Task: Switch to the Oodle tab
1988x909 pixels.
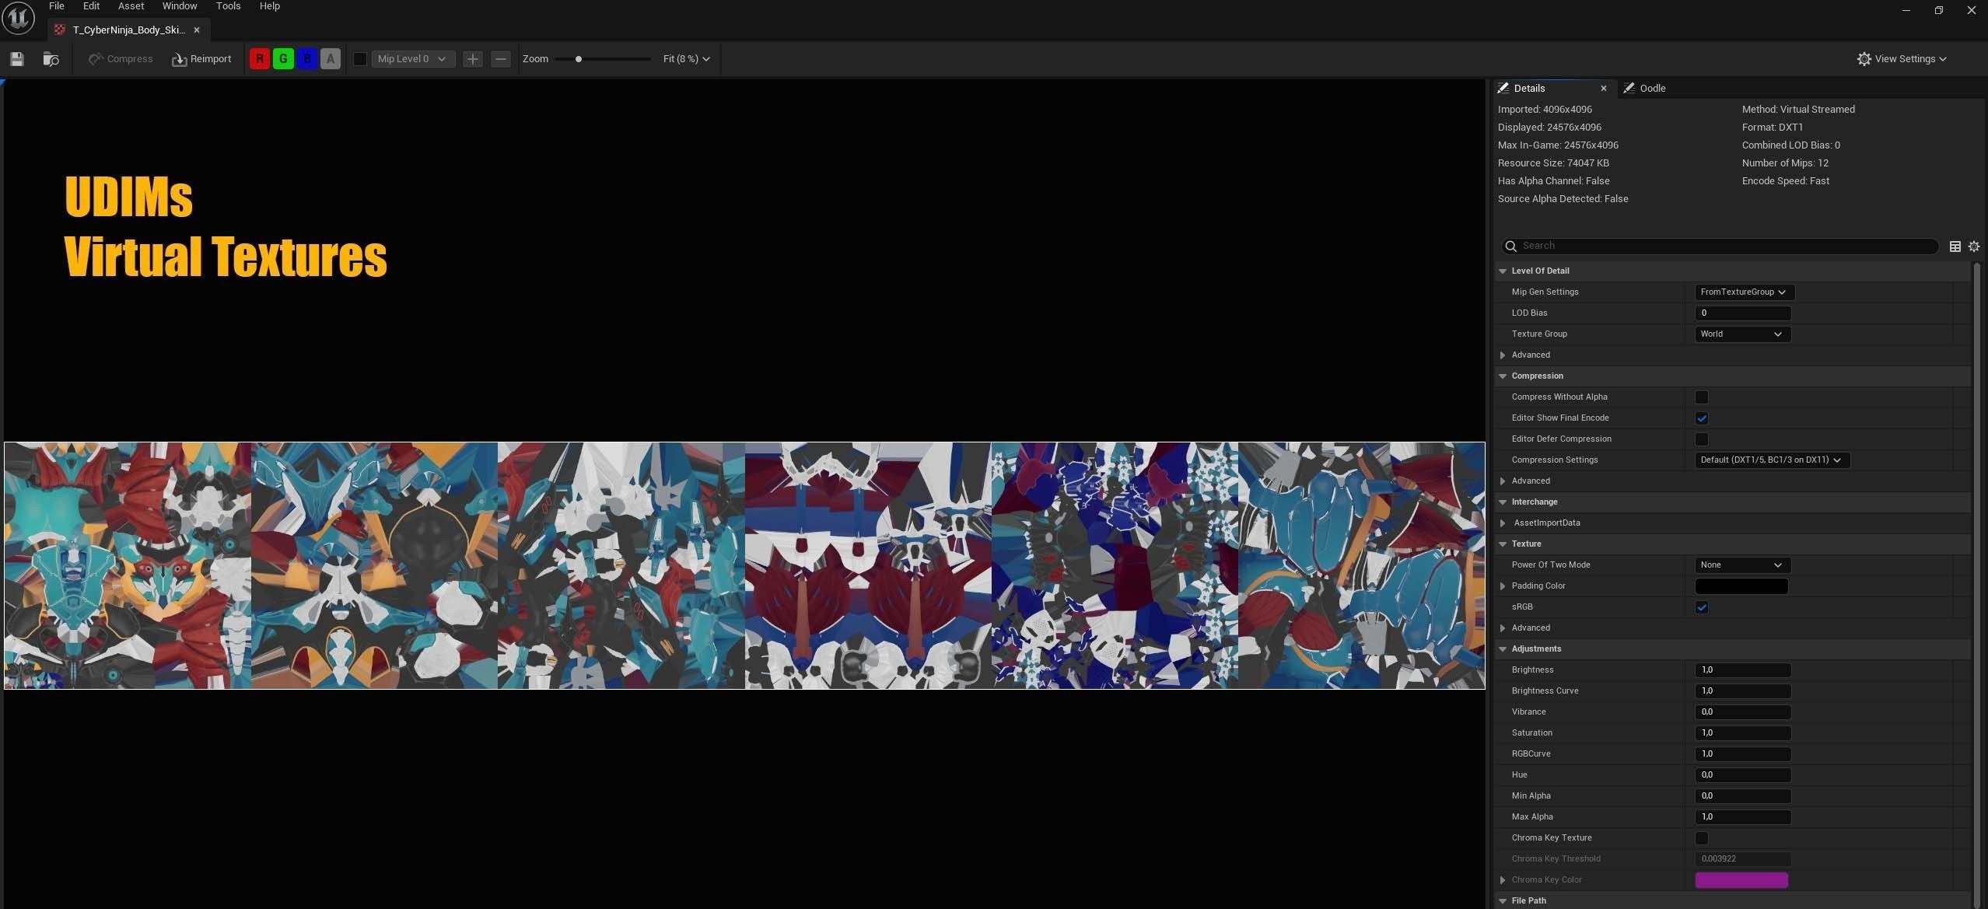Action: pos(1651,89)
